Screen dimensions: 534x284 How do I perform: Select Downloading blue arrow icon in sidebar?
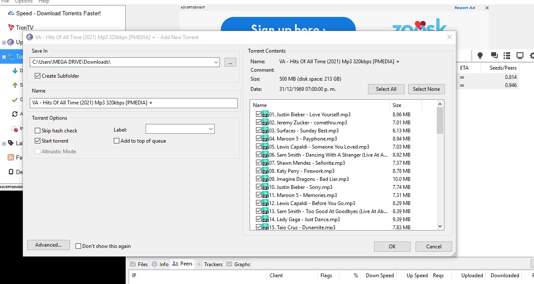point(15,71)
